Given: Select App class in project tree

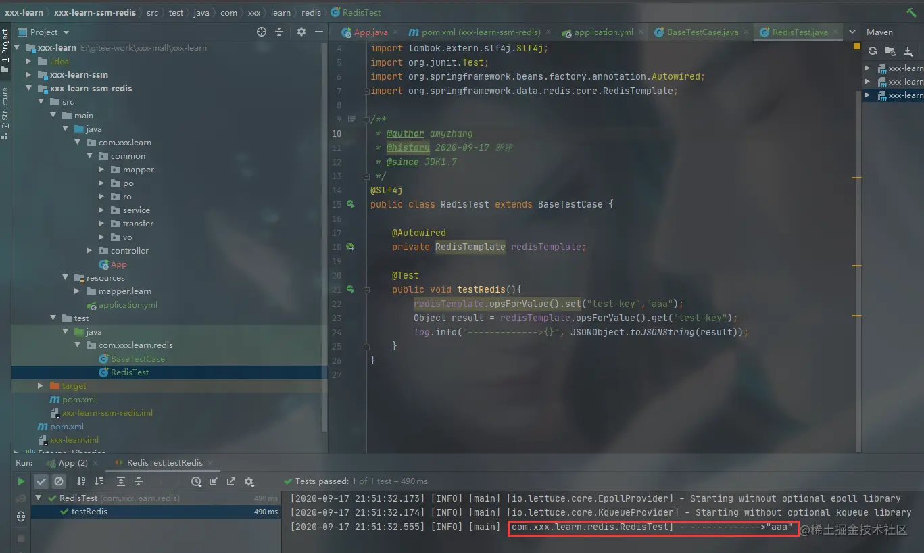Looking at the screenshot, I should 112,264.
